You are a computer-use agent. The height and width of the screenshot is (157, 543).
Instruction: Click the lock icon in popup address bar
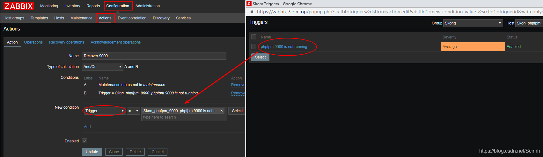(x=252, y=12)
